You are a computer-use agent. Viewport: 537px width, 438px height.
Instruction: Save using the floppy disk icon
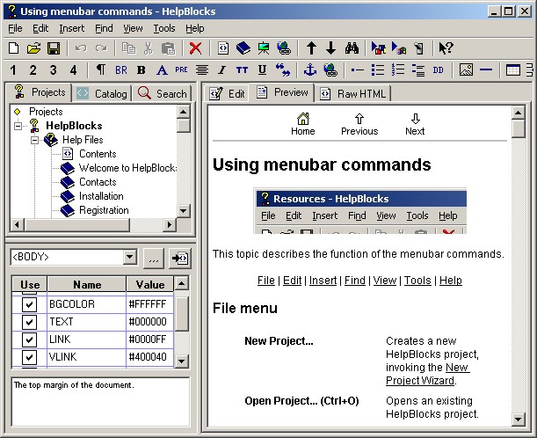tap(54, 48)
